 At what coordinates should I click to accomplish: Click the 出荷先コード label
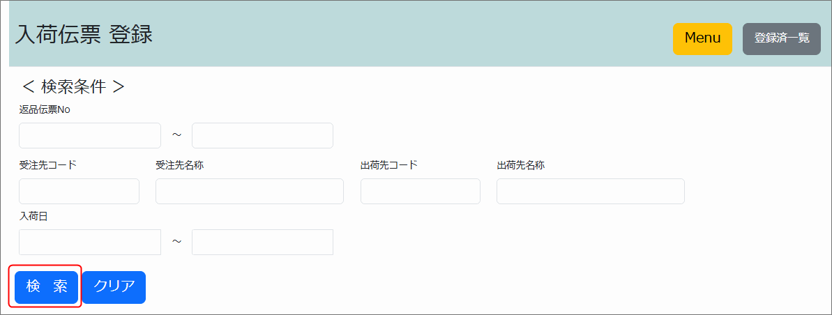[x=389, y=165]
